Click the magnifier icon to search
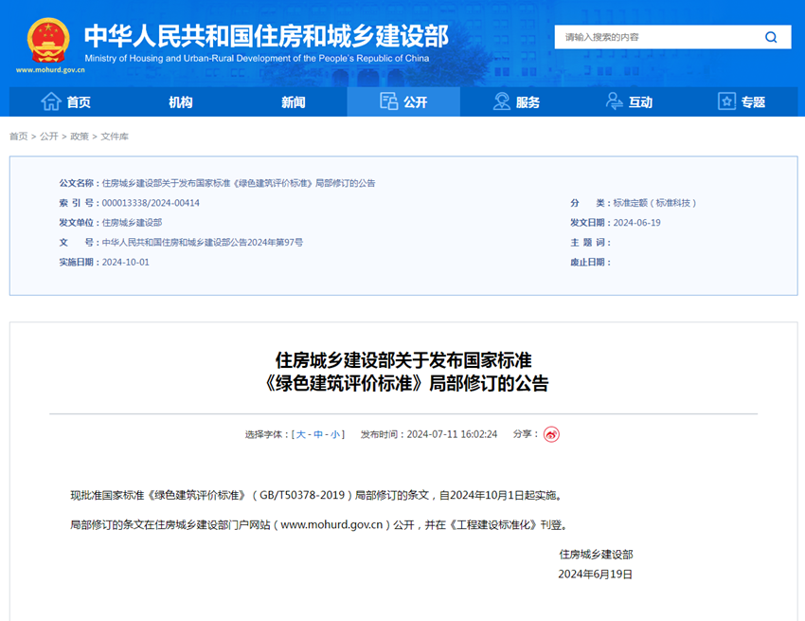Screen dimensions: 805x621 click(x=771, y=37)
